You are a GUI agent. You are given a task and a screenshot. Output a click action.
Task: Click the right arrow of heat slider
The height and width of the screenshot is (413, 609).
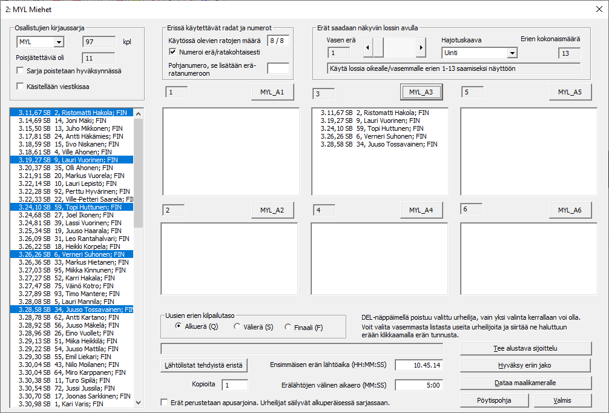click(x=421, y=47)
